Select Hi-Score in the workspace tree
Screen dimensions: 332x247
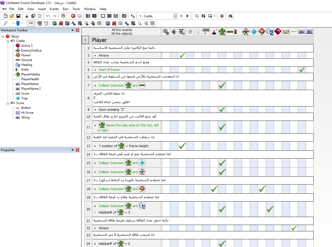(27, 113)
